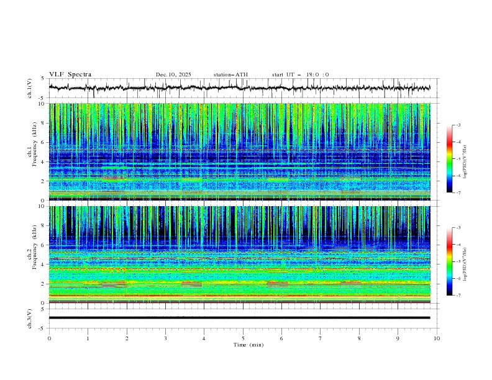This screenshot has height=380, width=492.
Task: Click the "8" tick on the time axis
Action: [359, 338]
